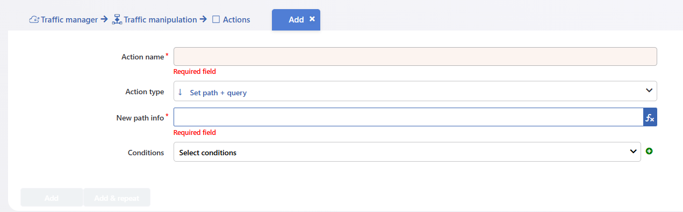
Task: Select the Add tab
Action: click(296, 20)
